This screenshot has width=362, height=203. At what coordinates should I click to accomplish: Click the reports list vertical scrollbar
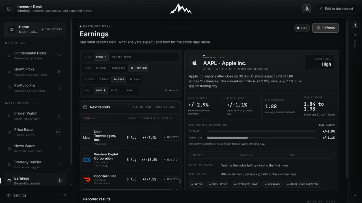pos(180,181)
